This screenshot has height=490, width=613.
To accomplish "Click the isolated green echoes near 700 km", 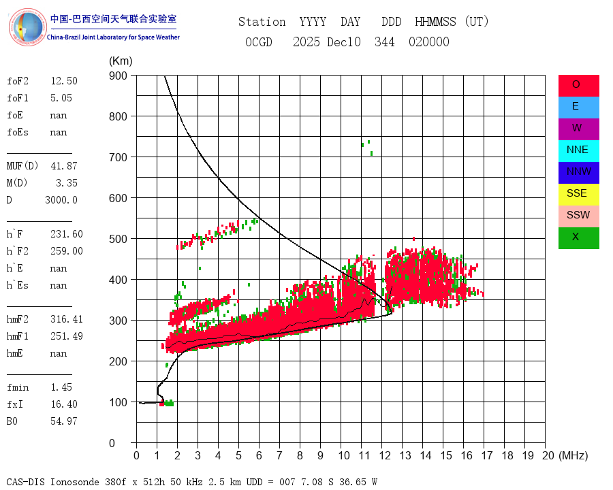I will point(368,148).
